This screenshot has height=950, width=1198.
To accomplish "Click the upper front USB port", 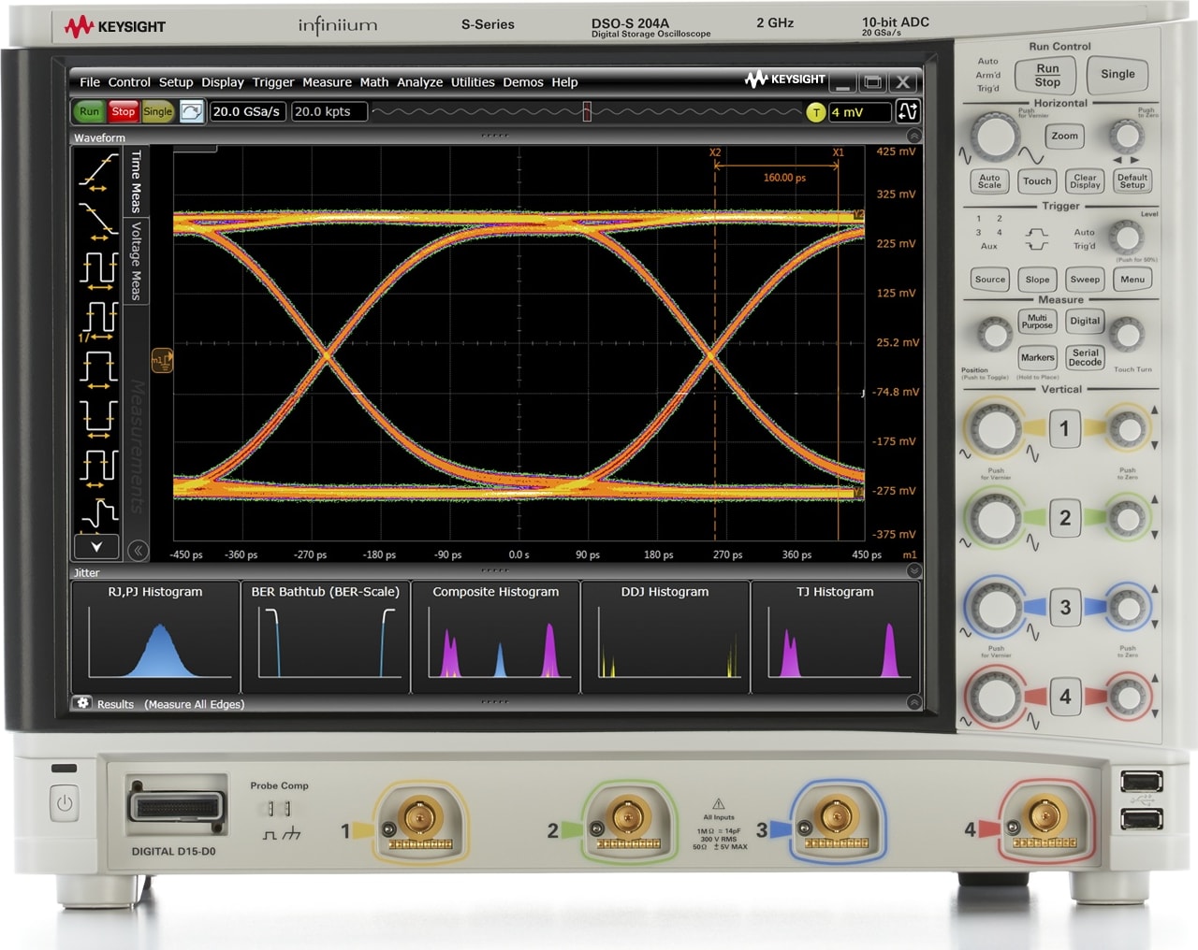I will click(1141, 781).
